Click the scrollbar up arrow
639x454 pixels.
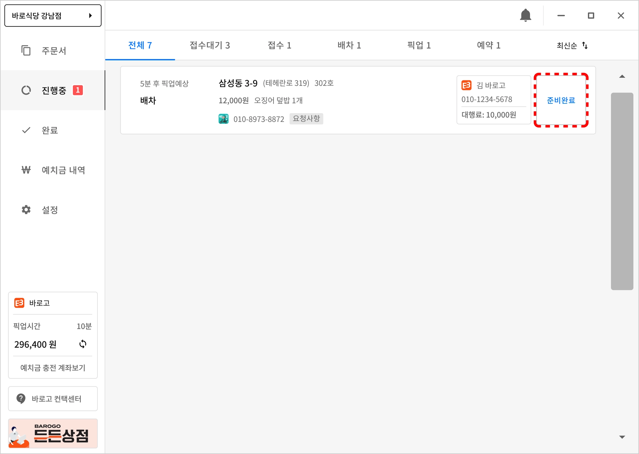coord(622,77)
